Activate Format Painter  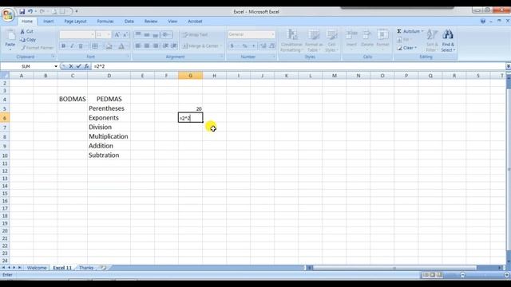coord(37,48)
